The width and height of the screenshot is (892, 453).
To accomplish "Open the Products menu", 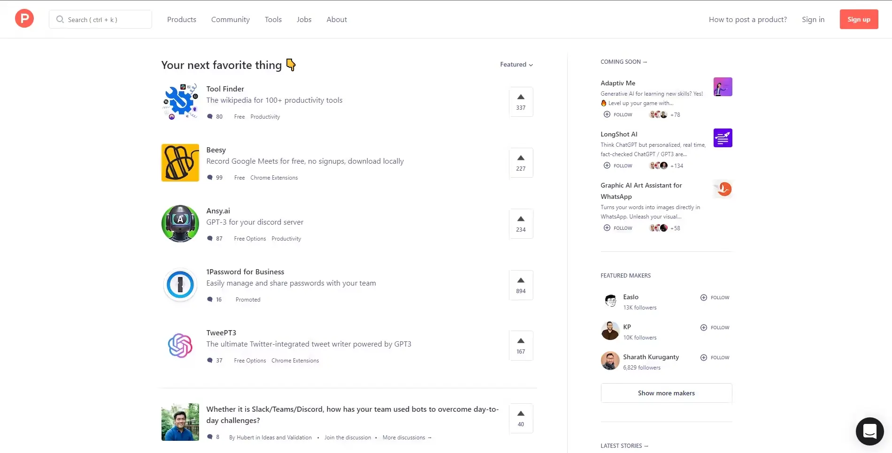I will point(182,19).
